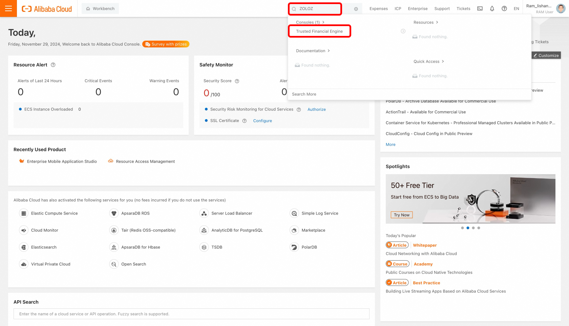Open the user avatar account menu
The width and height of the screenshot is (569, 326).
561,8
